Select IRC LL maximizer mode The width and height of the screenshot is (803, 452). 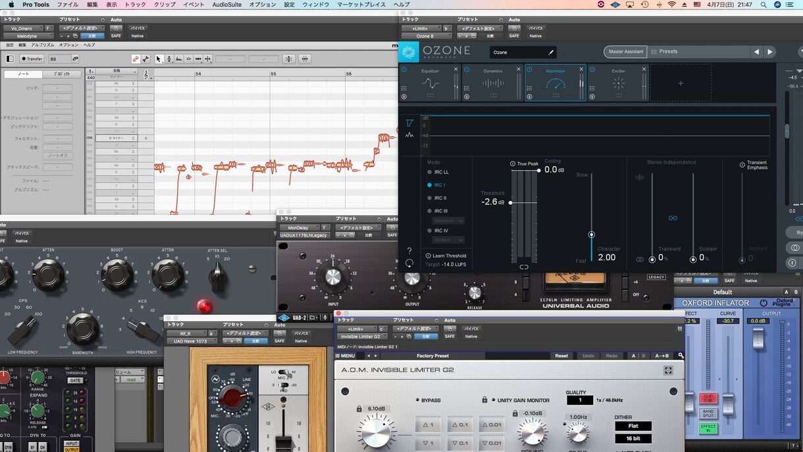tap(438, 172)
